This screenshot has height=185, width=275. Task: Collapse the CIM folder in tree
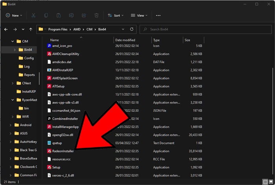13,41
